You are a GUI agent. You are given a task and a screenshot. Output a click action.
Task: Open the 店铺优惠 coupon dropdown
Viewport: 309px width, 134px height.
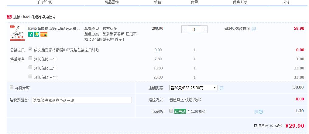[x=194, y=88]
